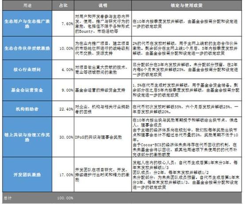This screenshot has width=245, height=204.
Task: Click the 说明 column header
Action: click(x=103, y=5)
